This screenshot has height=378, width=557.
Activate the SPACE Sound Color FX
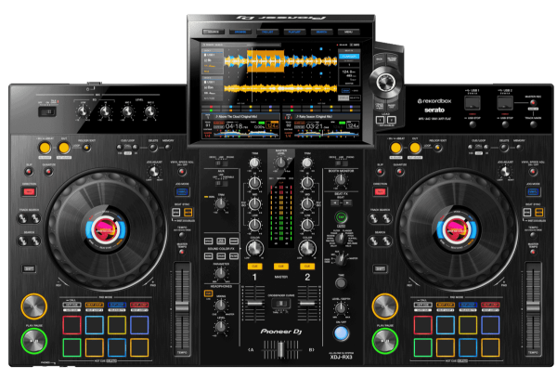(x=209, y=241)
